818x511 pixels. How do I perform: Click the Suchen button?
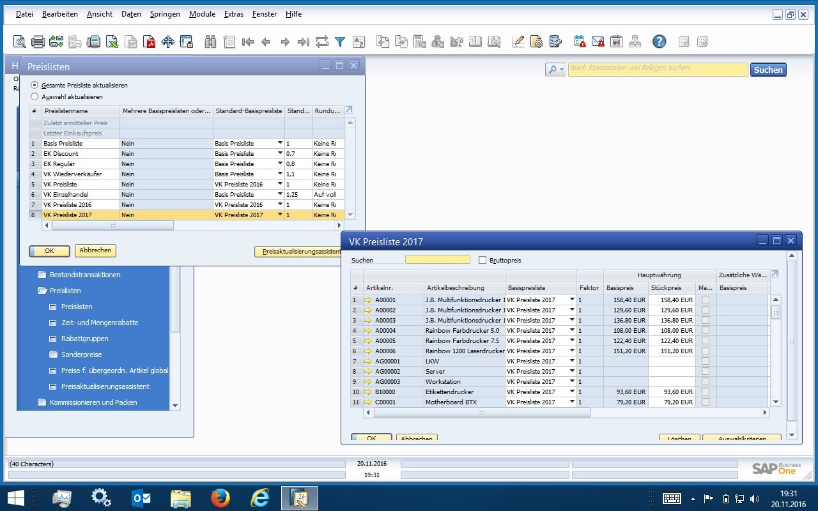click(x=768, y=70)
